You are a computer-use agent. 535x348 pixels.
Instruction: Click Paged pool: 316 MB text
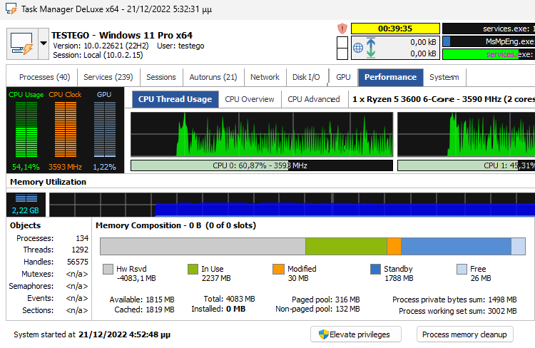pos(325,300)
